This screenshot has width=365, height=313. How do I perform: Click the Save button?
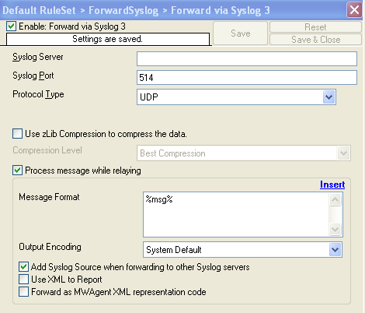click(x=240, y=33)
